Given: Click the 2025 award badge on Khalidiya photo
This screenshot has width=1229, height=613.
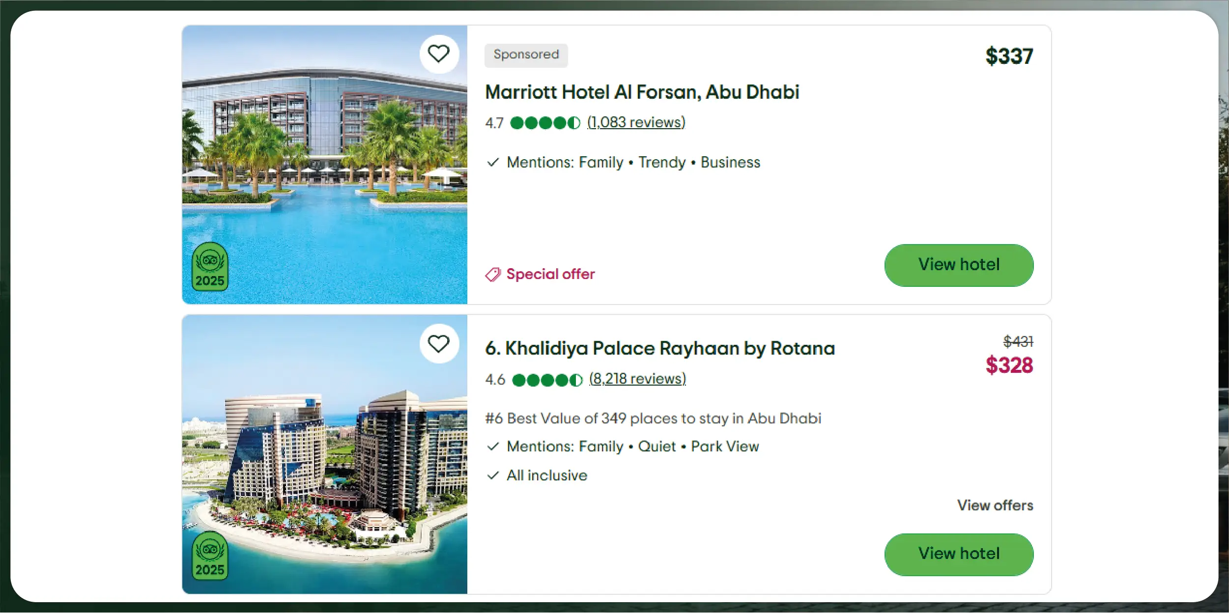Looking at the screenshot, I should 210,556.
